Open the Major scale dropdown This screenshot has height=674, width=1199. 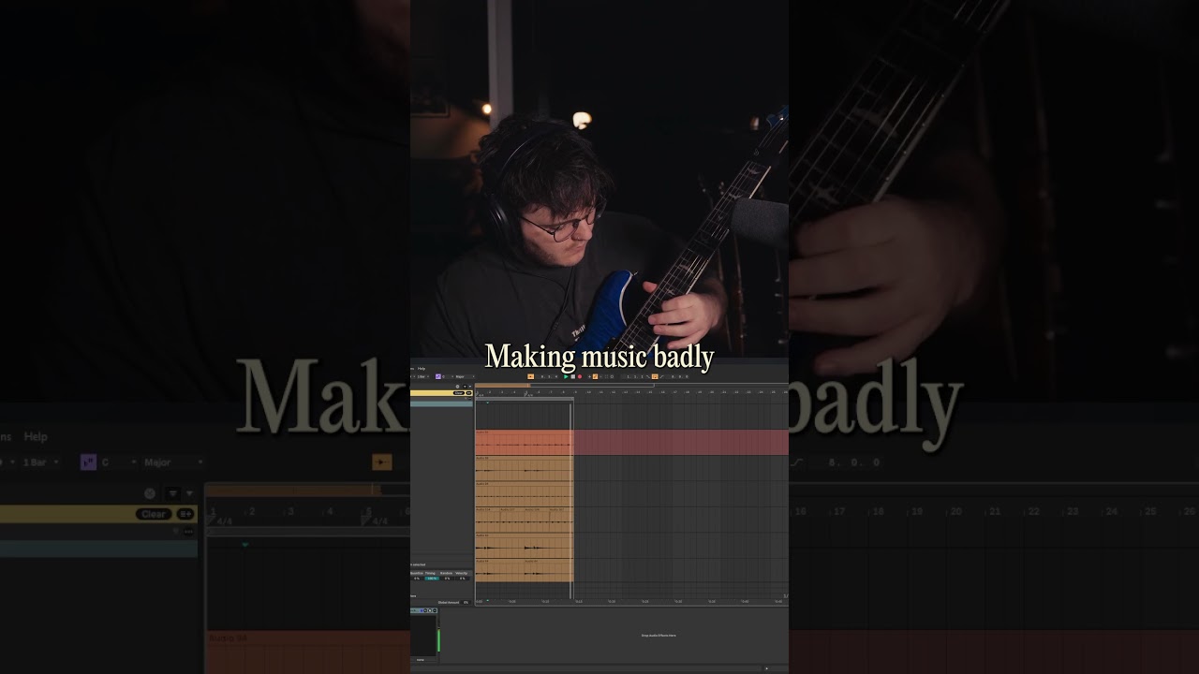tap(465, 376)
